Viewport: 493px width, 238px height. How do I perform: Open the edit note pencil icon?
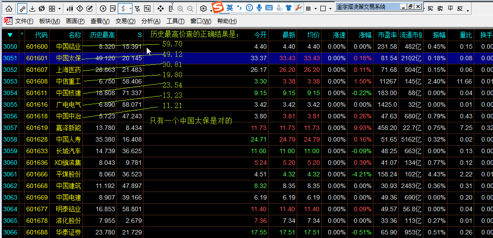point(89,8)
